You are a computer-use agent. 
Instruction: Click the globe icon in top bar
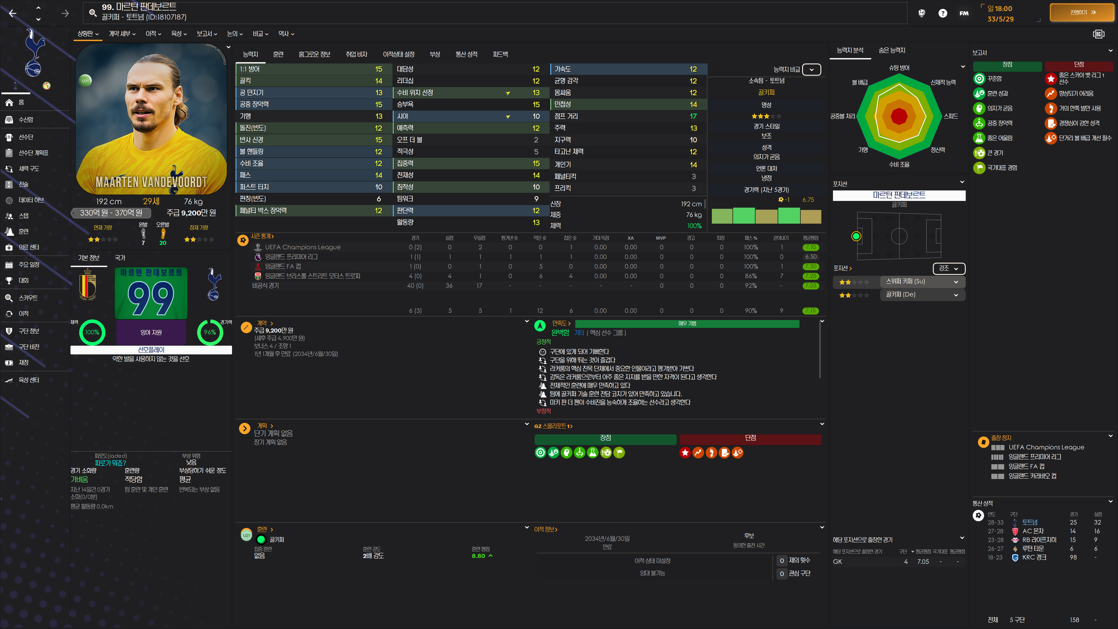click(x=921, y=13)
